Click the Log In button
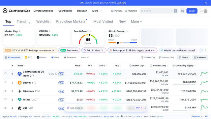The width and height of the screenshot is (211, 119). pyautogui.click(x=192, y=11)
